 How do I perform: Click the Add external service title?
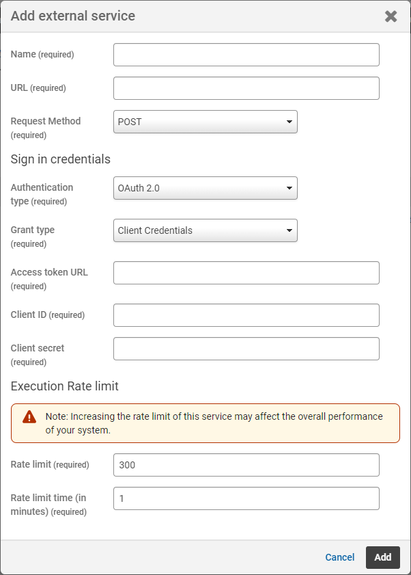tap(73, 16)
